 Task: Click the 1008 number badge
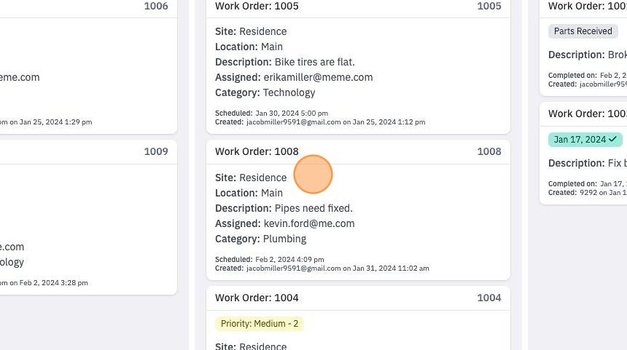489,151
